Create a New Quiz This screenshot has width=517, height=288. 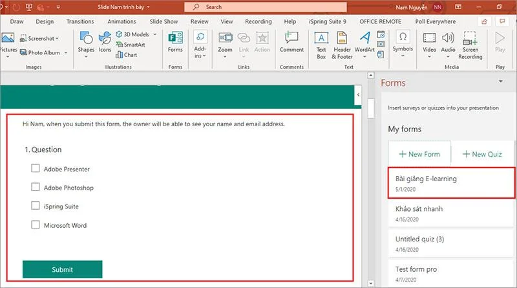click(x=482, y=154)
